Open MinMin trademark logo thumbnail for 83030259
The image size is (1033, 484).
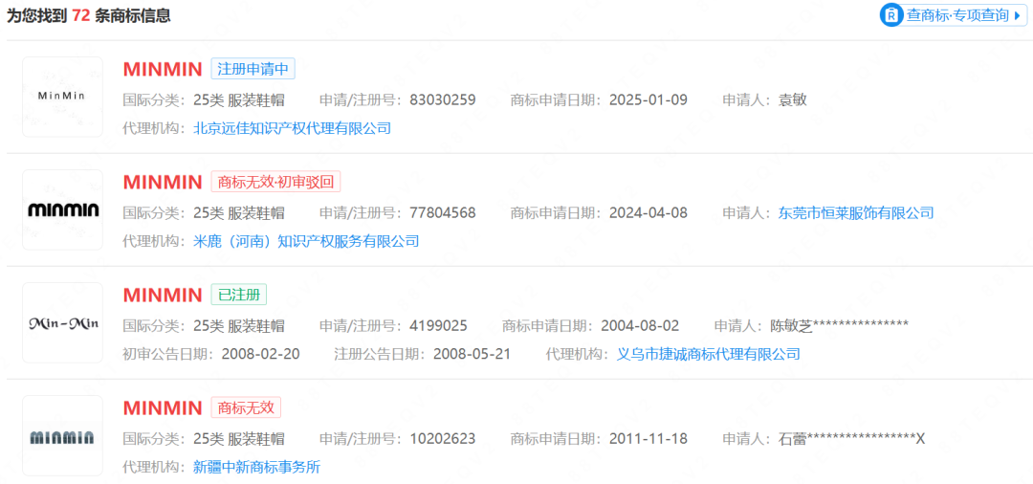pyautogui.click(x=62, y=97)
